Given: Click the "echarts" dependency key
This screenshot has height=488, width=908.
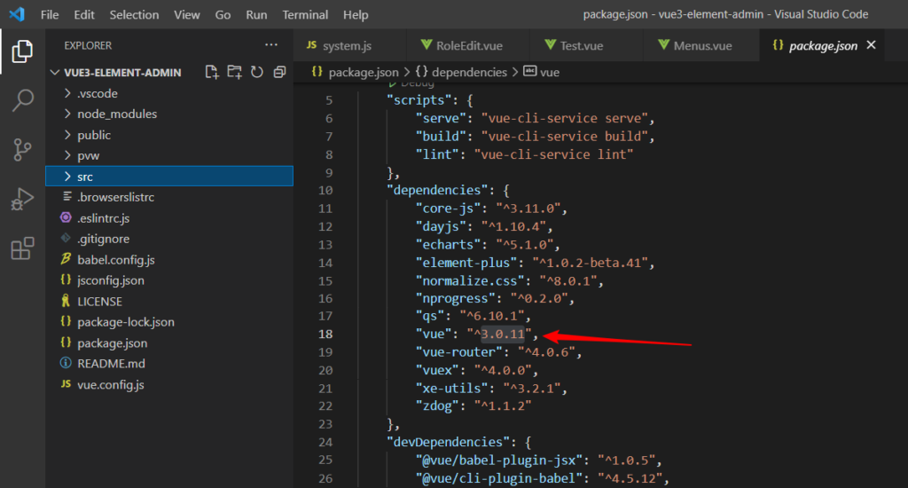Looking at the screenshot, I should click(448, 245).
